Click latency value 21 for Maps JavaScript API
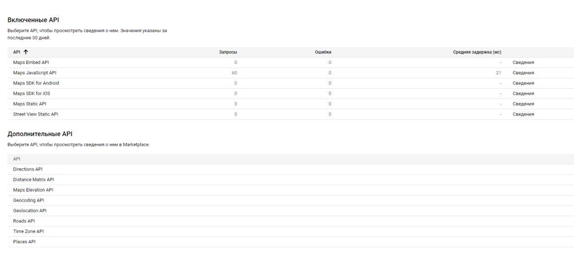The width and height of the screenshot is (574, 269). pos(499,73)
